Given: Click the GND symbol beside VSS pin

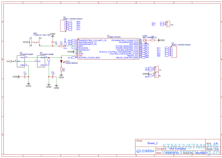Looking at the screenshot, I should coord(71,52).
